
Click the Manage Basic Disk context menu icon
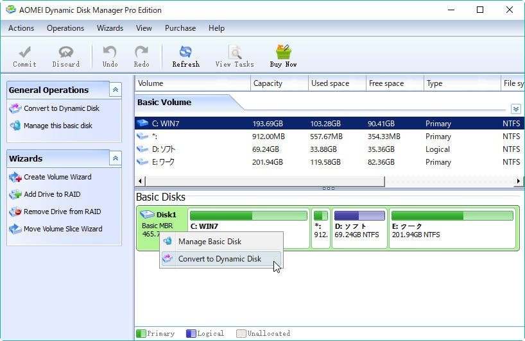click(168, 241)
